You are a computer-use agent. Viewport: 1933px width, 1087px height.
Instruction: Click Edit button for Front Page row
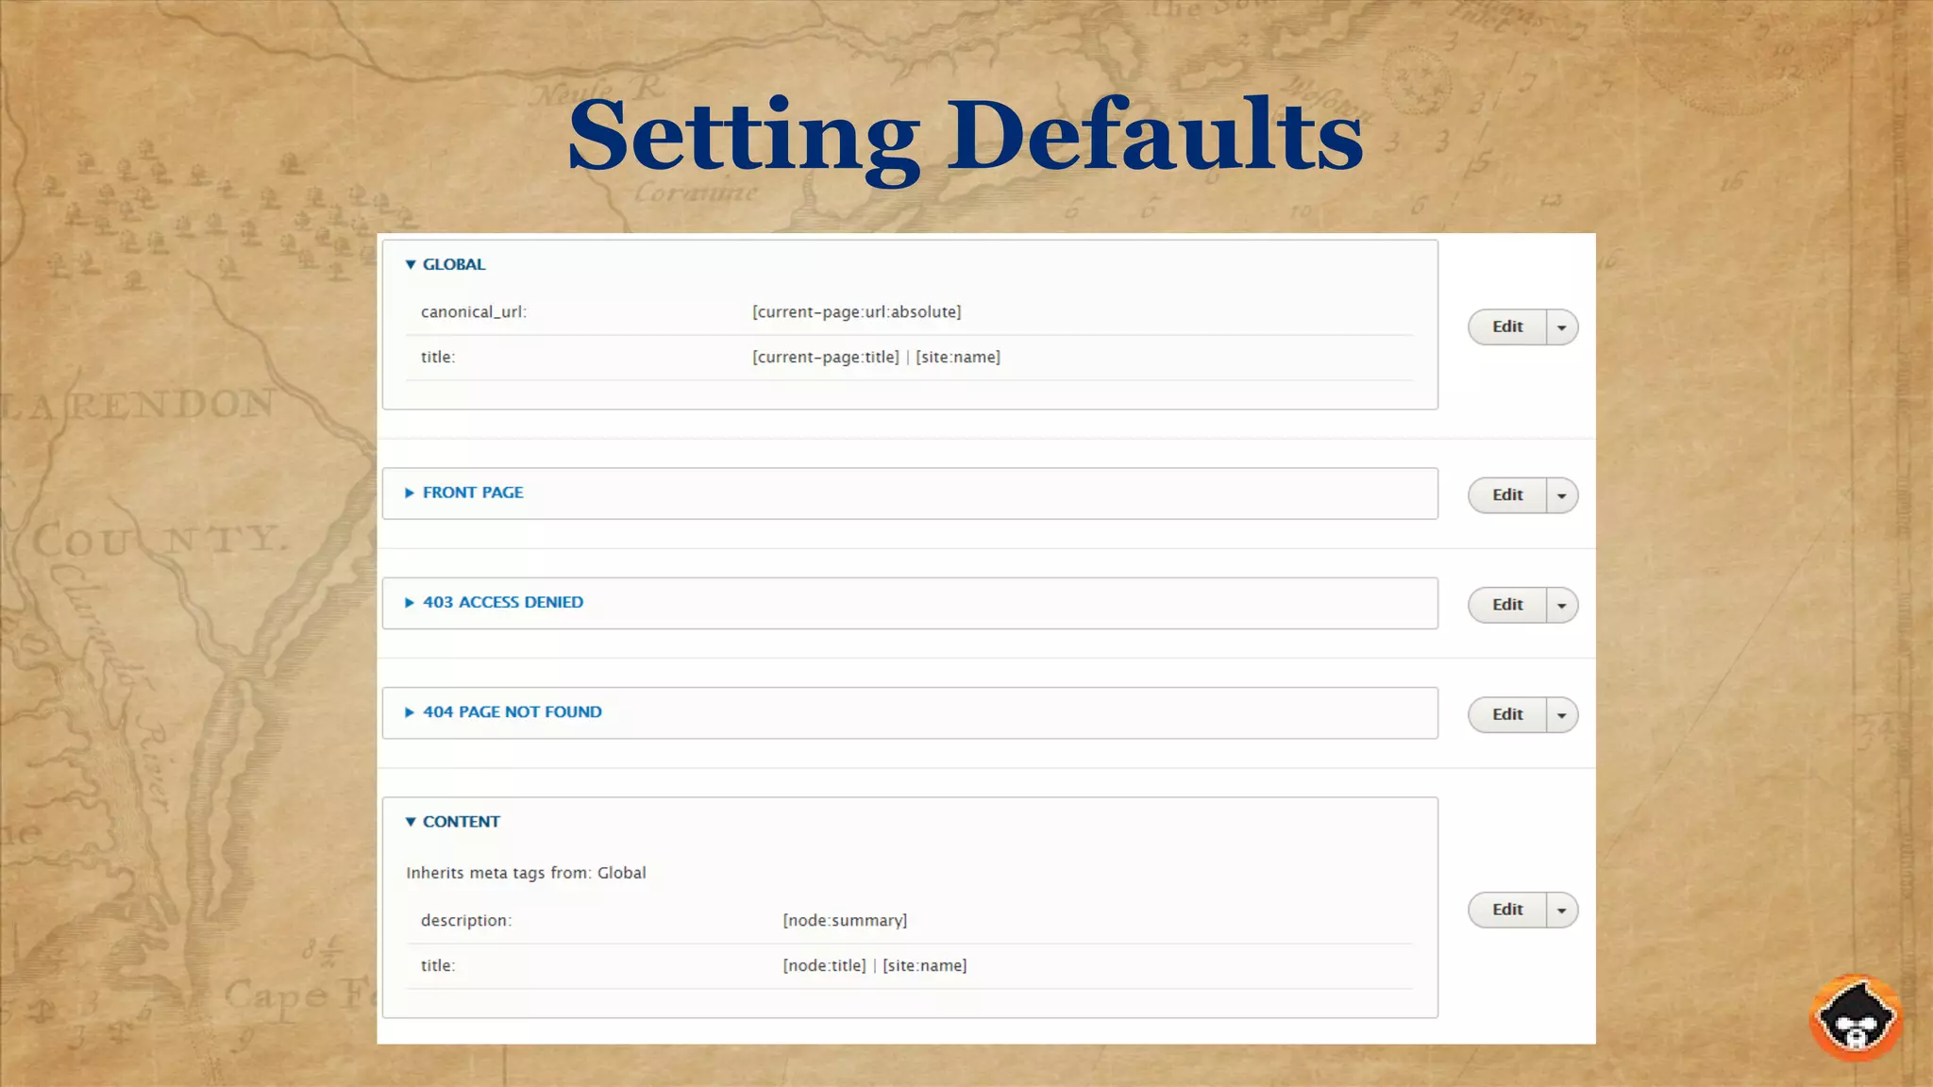(x=1507, y=494)
